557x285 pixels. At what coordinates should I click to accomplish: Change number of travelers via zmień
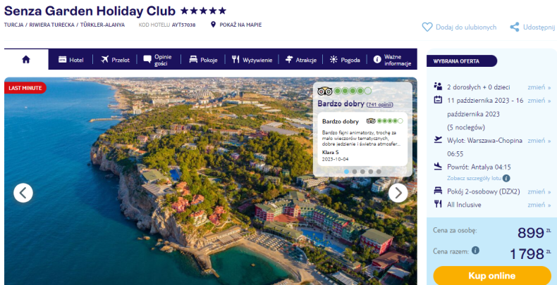point(539,87)
